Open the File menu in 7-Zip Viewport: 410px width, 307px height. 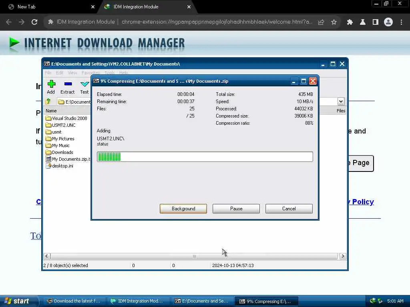pos(48,73)
